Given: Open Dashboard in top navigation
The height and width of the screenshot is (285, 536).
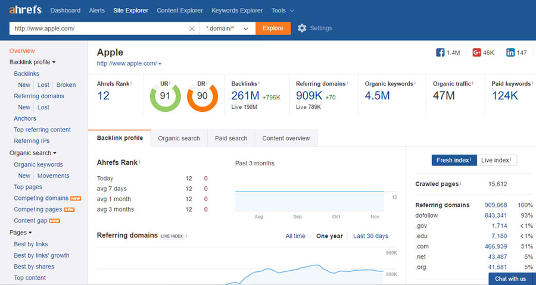Looking at the screenshot, I should (x=66, y=10).
